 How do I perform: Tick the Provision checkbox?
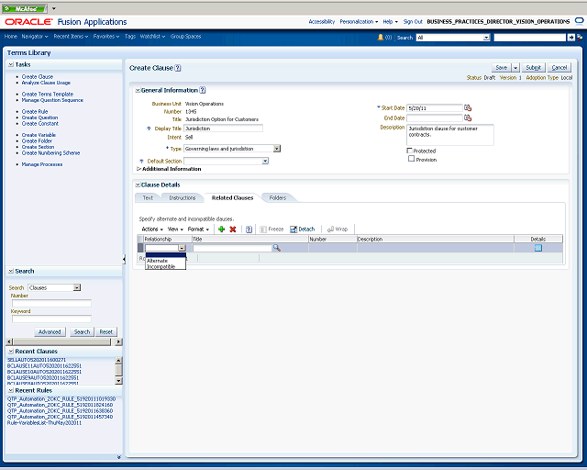[x=412, y=159]
